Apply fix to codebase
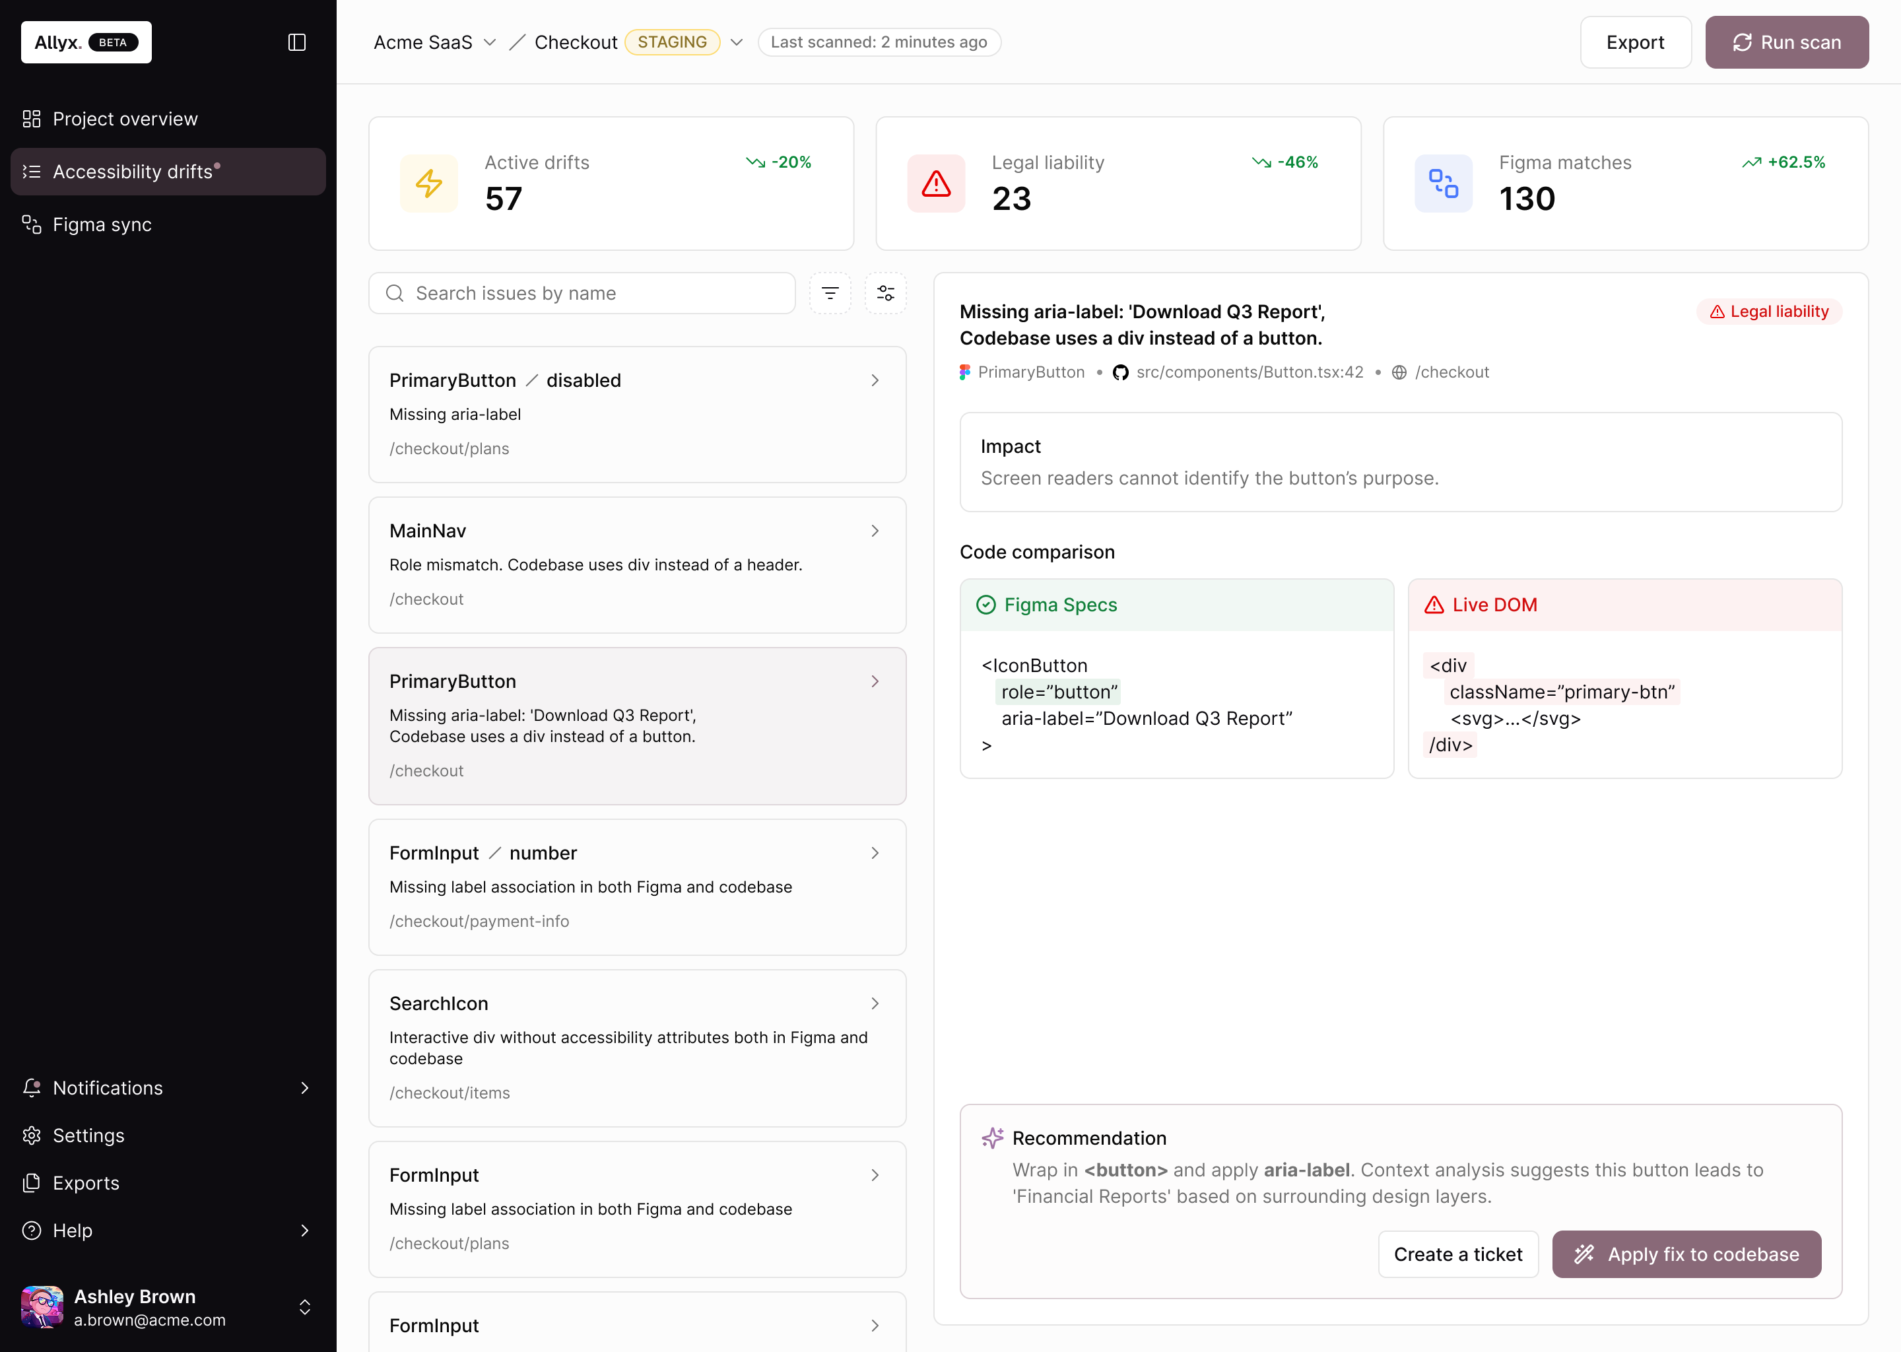Viewport: 1901px width, 1352px height. [1687, 1254]
